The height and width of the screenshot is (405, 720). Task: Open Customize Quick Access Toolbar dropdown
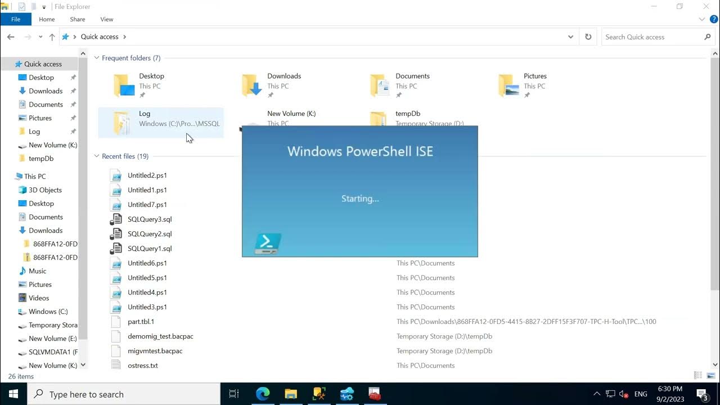(x=44, y=7)
